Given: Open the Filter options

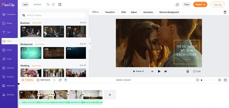Looking at the screenshot, I should (124, 12).
